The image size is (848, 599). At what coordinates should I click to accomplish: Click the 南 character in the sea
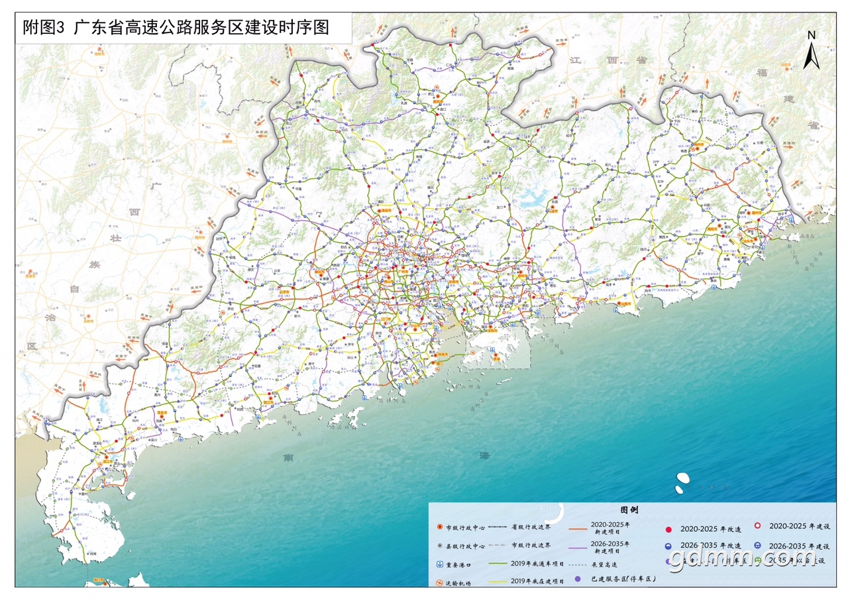click(288, 459)
